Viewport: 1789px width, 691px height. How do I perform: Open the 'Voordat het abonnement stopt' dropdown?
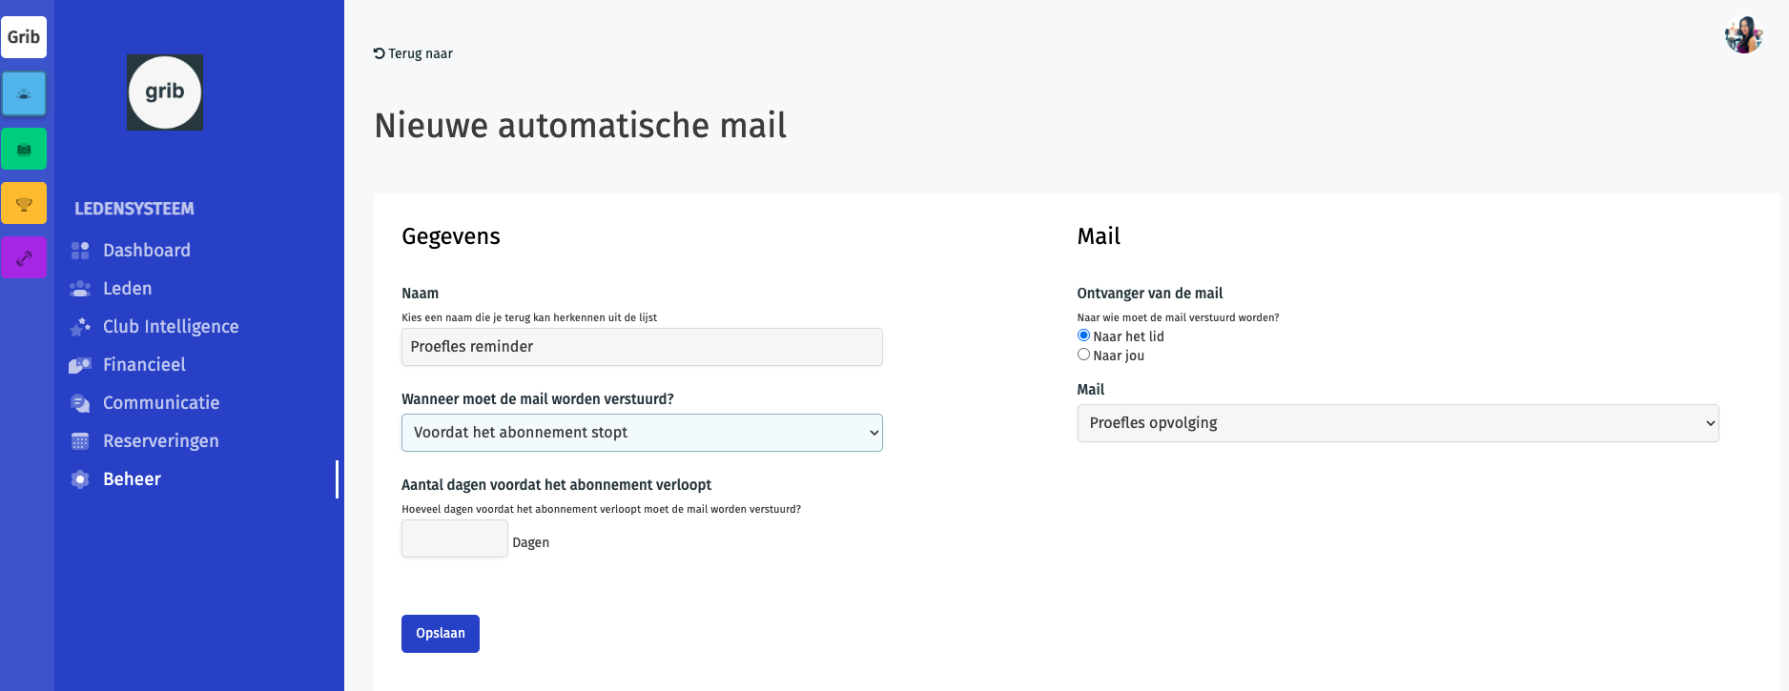click(642, 433)
